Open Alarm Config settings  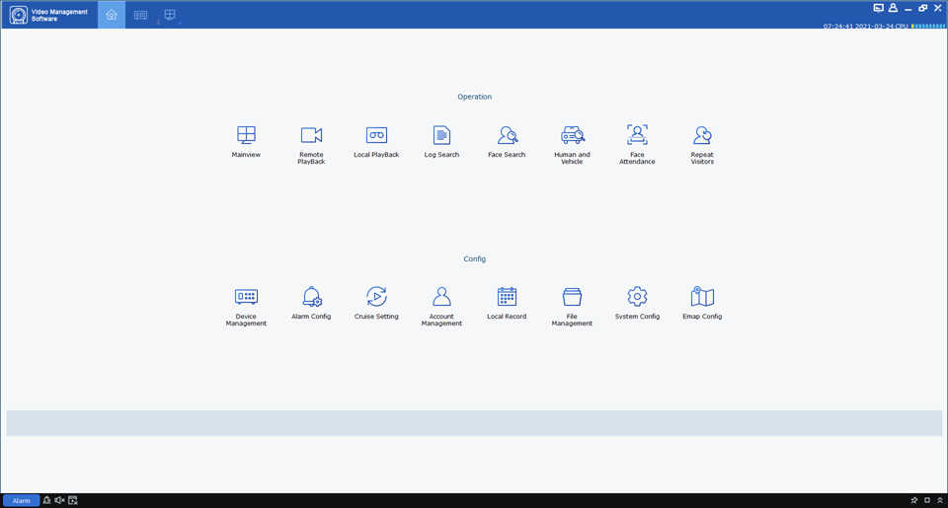(x=311, y=297)
